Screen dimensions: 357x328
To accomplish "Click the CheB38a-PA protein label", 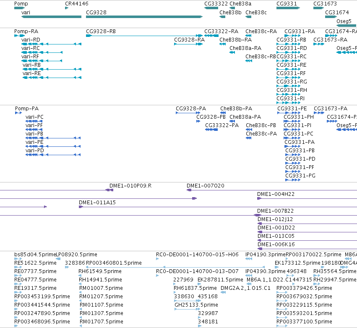I will point(245,117).
